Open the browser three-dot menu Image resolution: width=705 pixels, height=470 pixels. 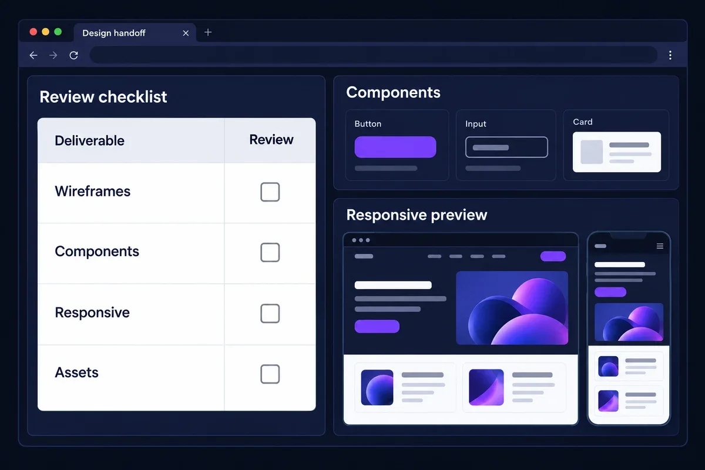pos(670,55)
